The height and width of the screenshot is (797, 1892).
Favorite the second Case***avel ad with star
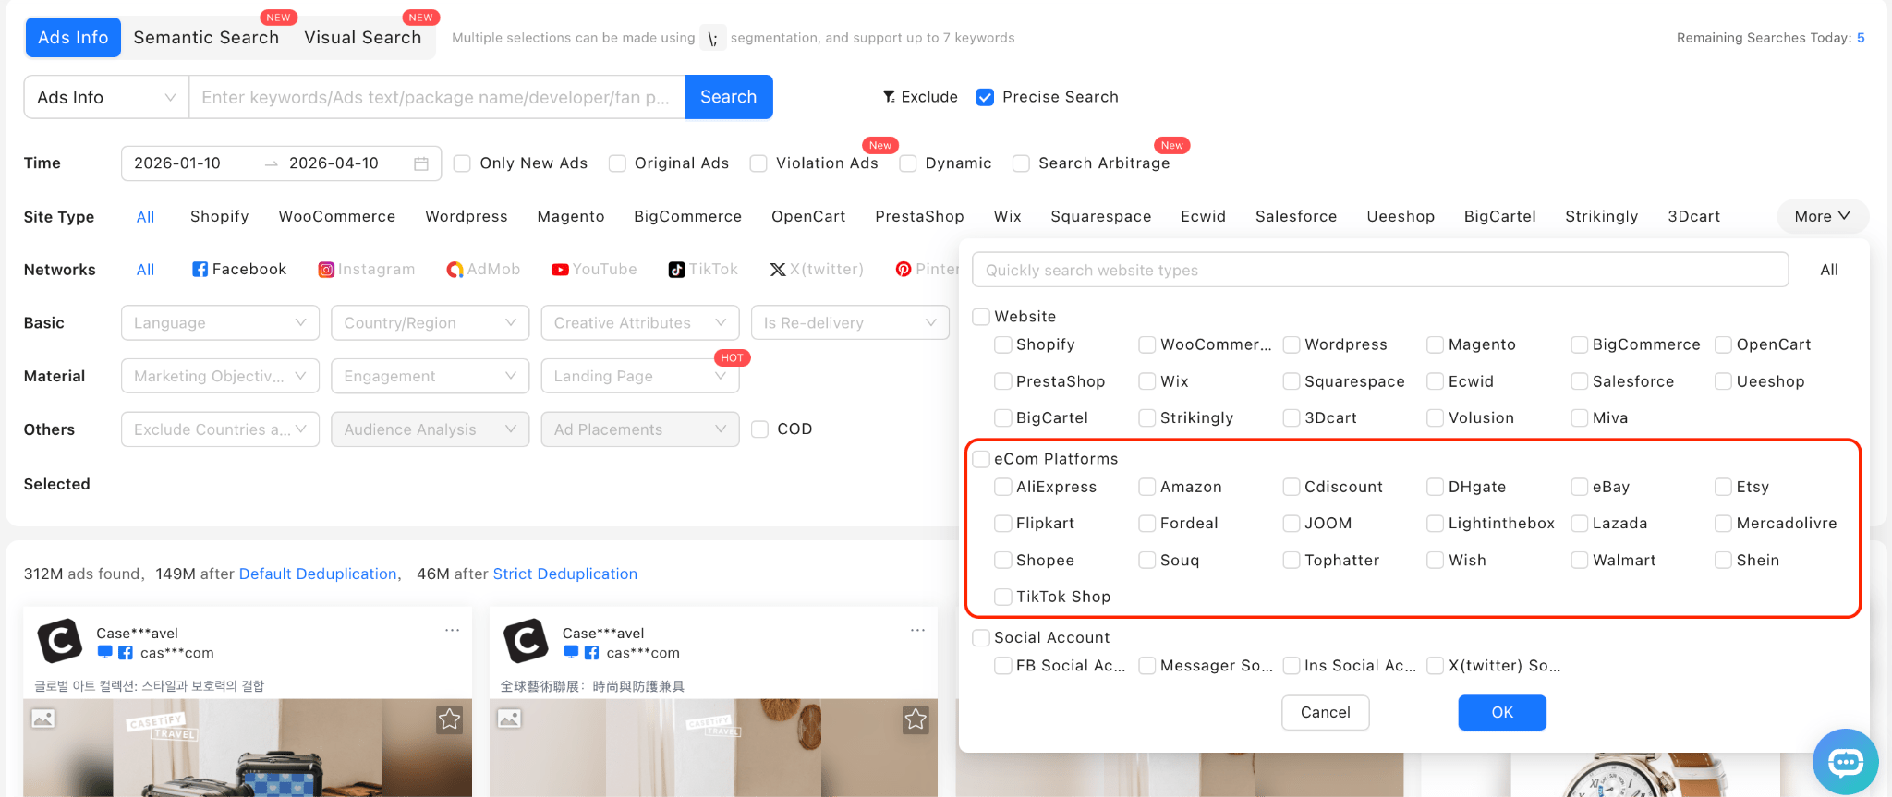coord(916,719)
